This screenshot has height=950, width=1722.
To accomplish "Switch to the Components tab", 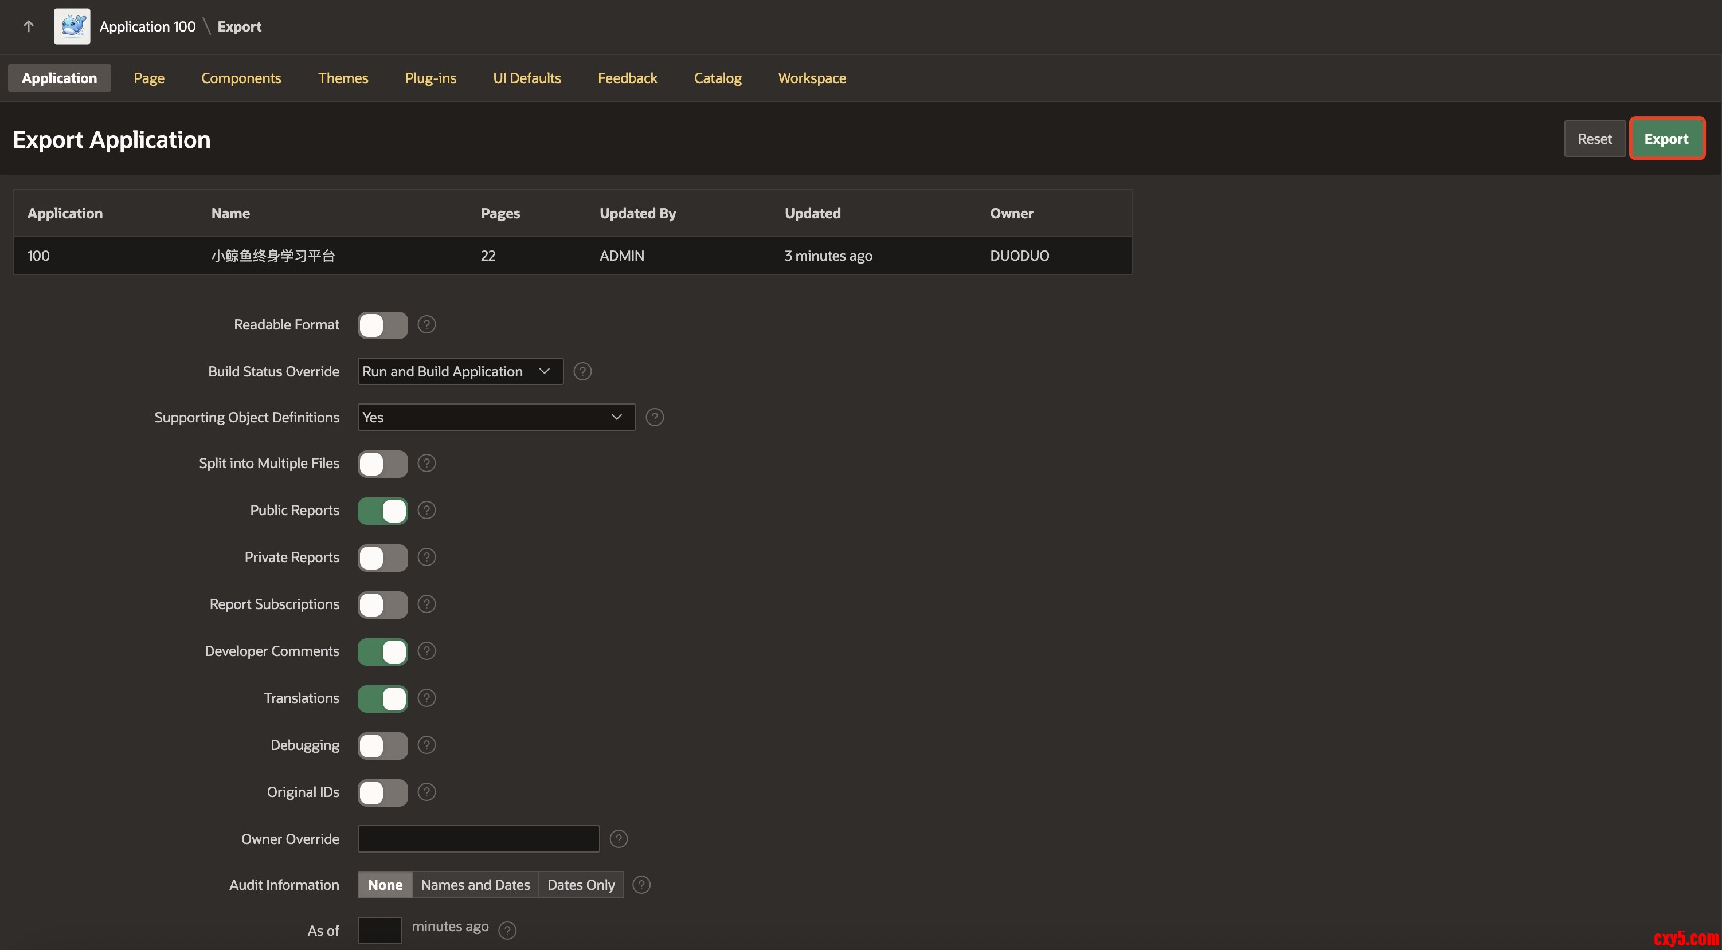I will pos(241,78).
